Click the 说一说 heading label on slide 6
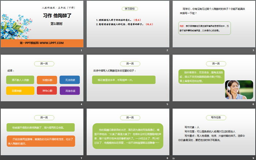Image resolution: width=256 pixels, height=160 pixels. 214,63
